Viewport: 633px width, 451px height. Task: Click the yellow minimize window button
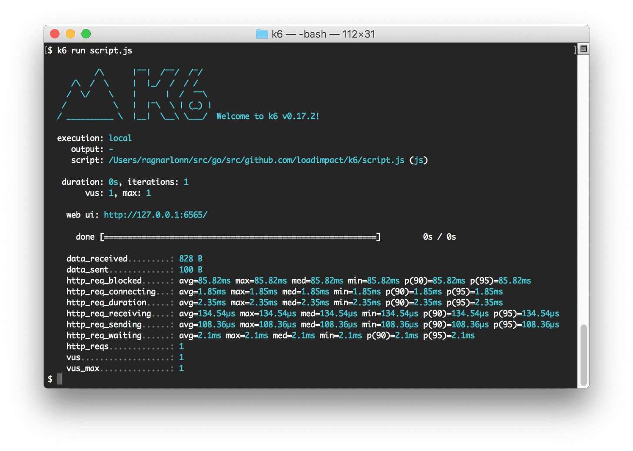[x=70, y=34]
